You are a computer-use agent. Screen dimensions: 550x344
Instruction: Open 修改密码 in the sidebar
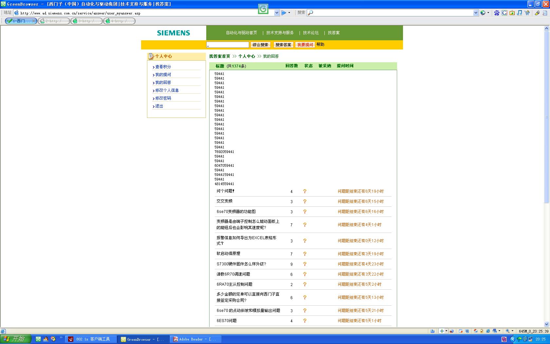point(163,98)
